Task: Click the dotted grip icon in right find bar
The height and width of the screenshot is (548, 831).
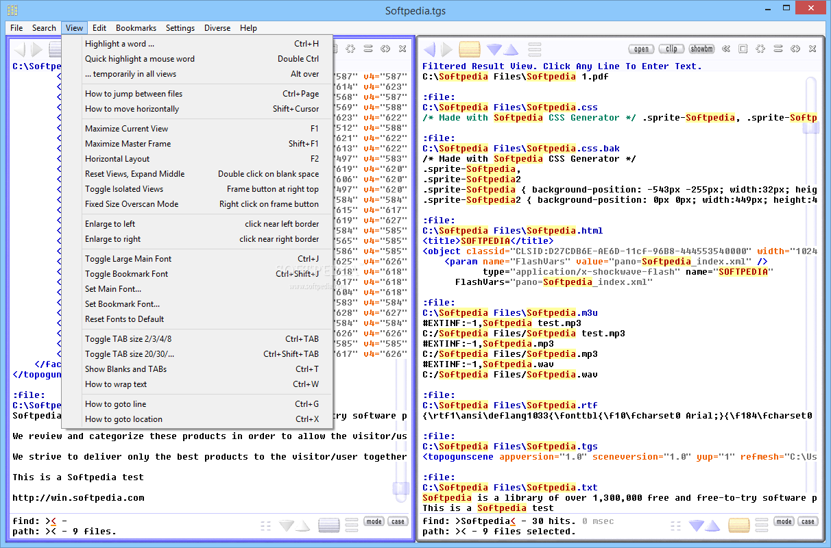Action: coord(676,525)
